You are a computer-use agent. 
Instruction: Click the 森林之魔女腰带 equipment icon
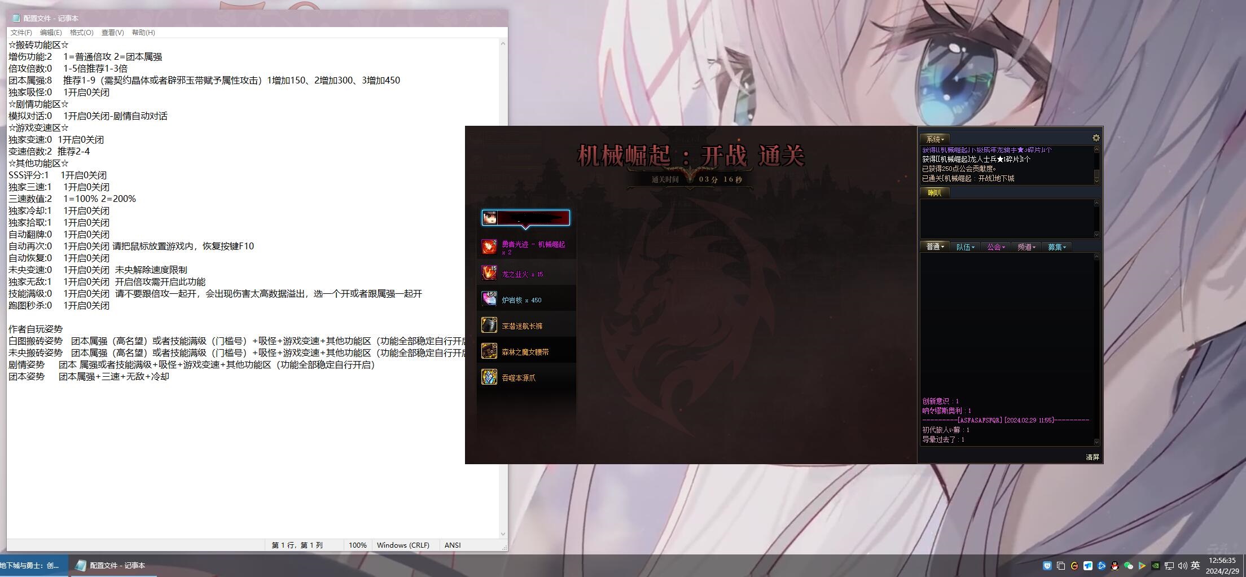click(489, 351)
